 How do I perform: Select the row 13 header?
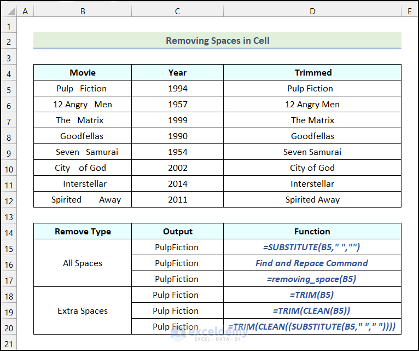(x=9, y=216)
